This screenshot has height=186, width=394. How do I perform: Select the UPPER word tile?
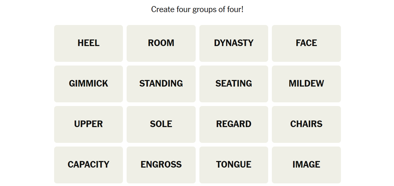(89, 124)
